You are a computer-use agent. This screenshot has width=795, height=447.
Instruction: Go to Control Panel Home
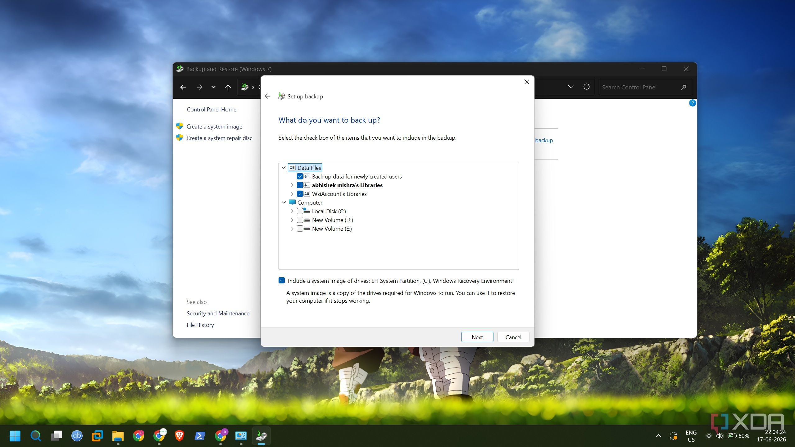(211, 110)
